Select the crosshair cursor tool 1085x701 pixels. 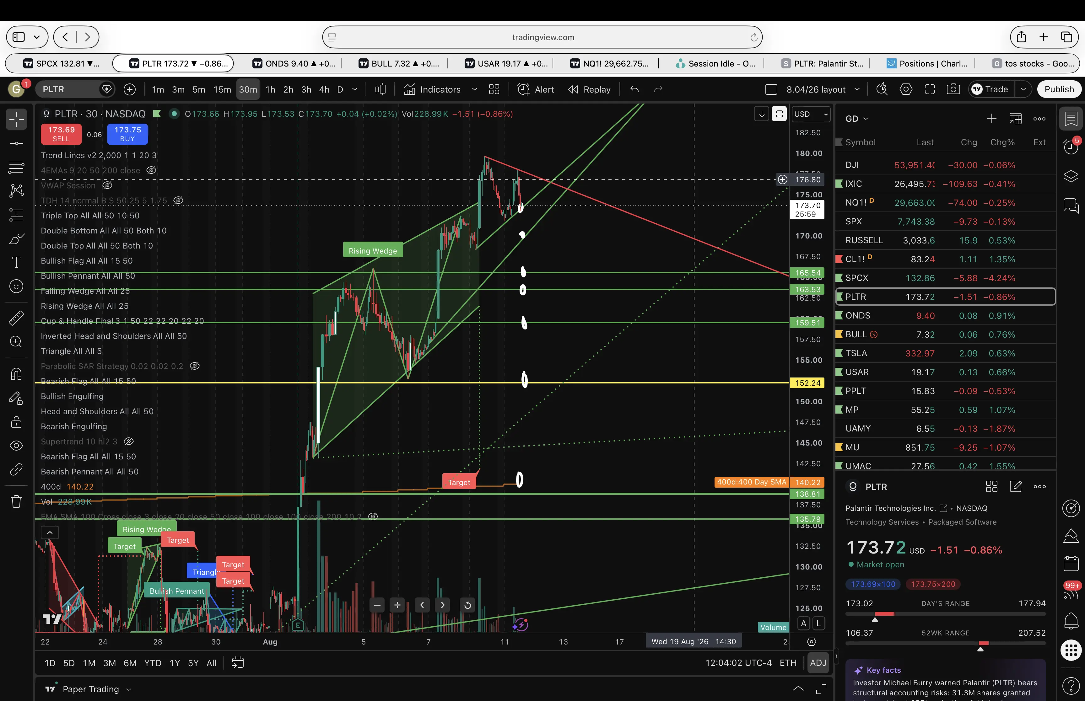[x=16, y=119]
